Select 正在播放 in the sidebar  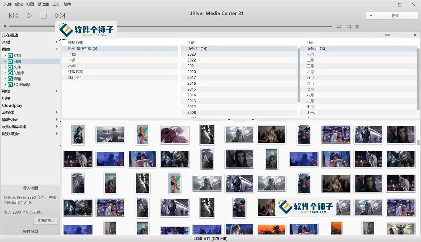point(10,35)
